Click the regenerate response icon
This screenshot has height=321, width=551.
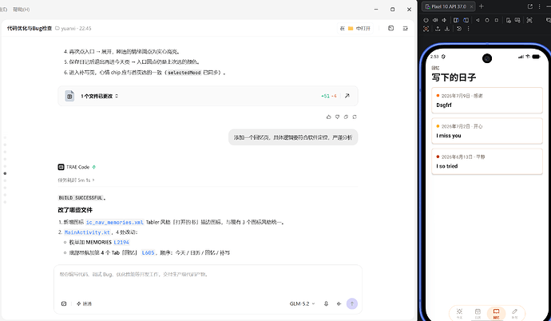coord(355,117)
